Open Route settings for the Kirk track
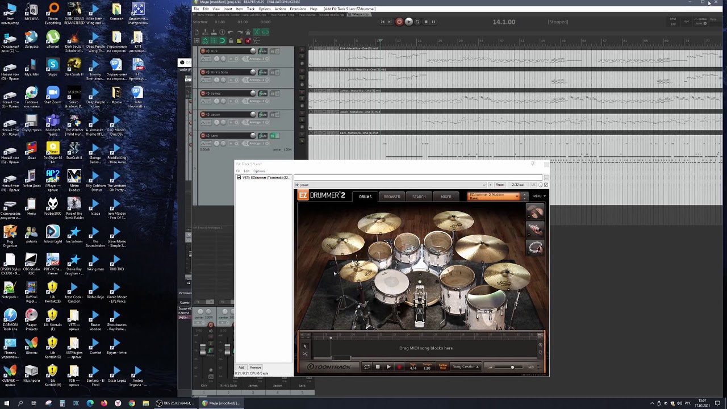Screen dimensions: 727x409 262,51
